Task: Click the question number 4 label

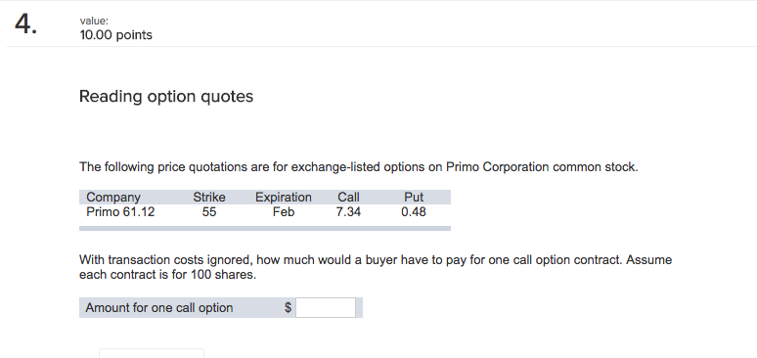Action: coord(25,23)
